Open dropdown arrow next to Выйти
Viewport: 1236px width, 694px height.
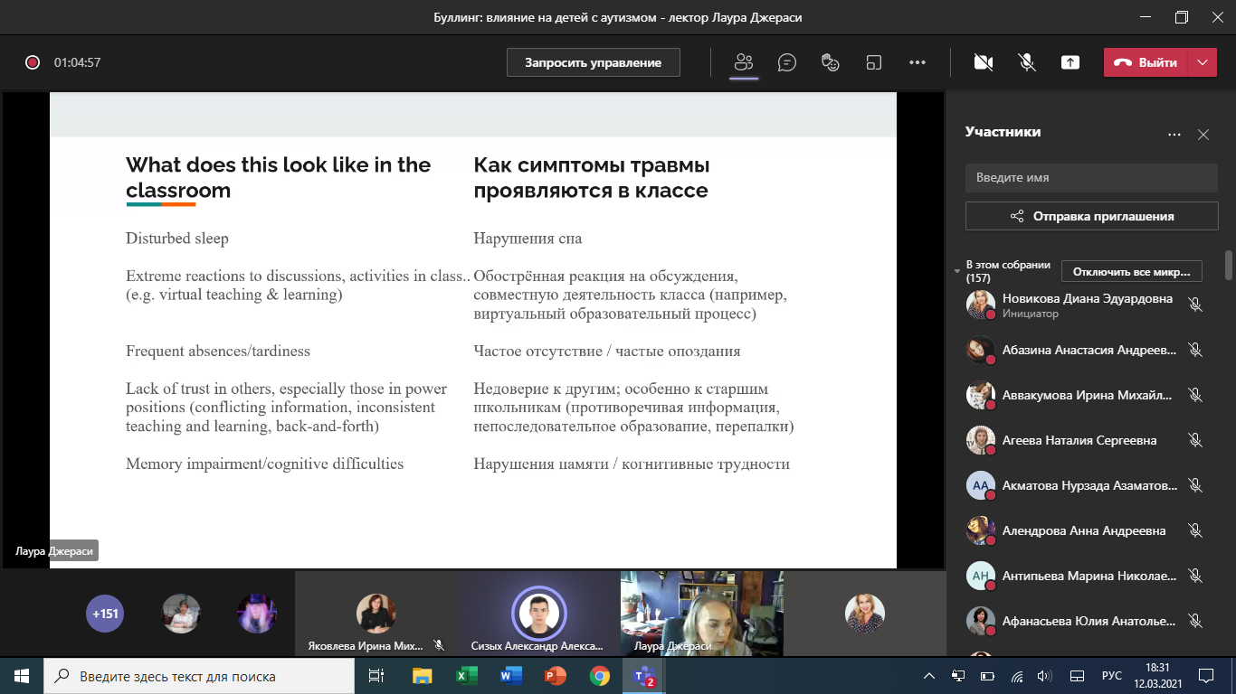(1203, 62)
